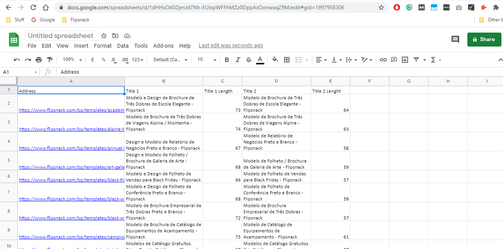Open the Help menu
The width and height of the screenshot is (503, 249).
(185, 46)
